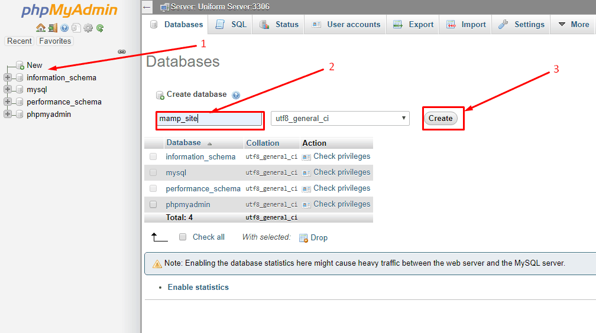
Task: Click the Recent button
Action: [20, 41]
